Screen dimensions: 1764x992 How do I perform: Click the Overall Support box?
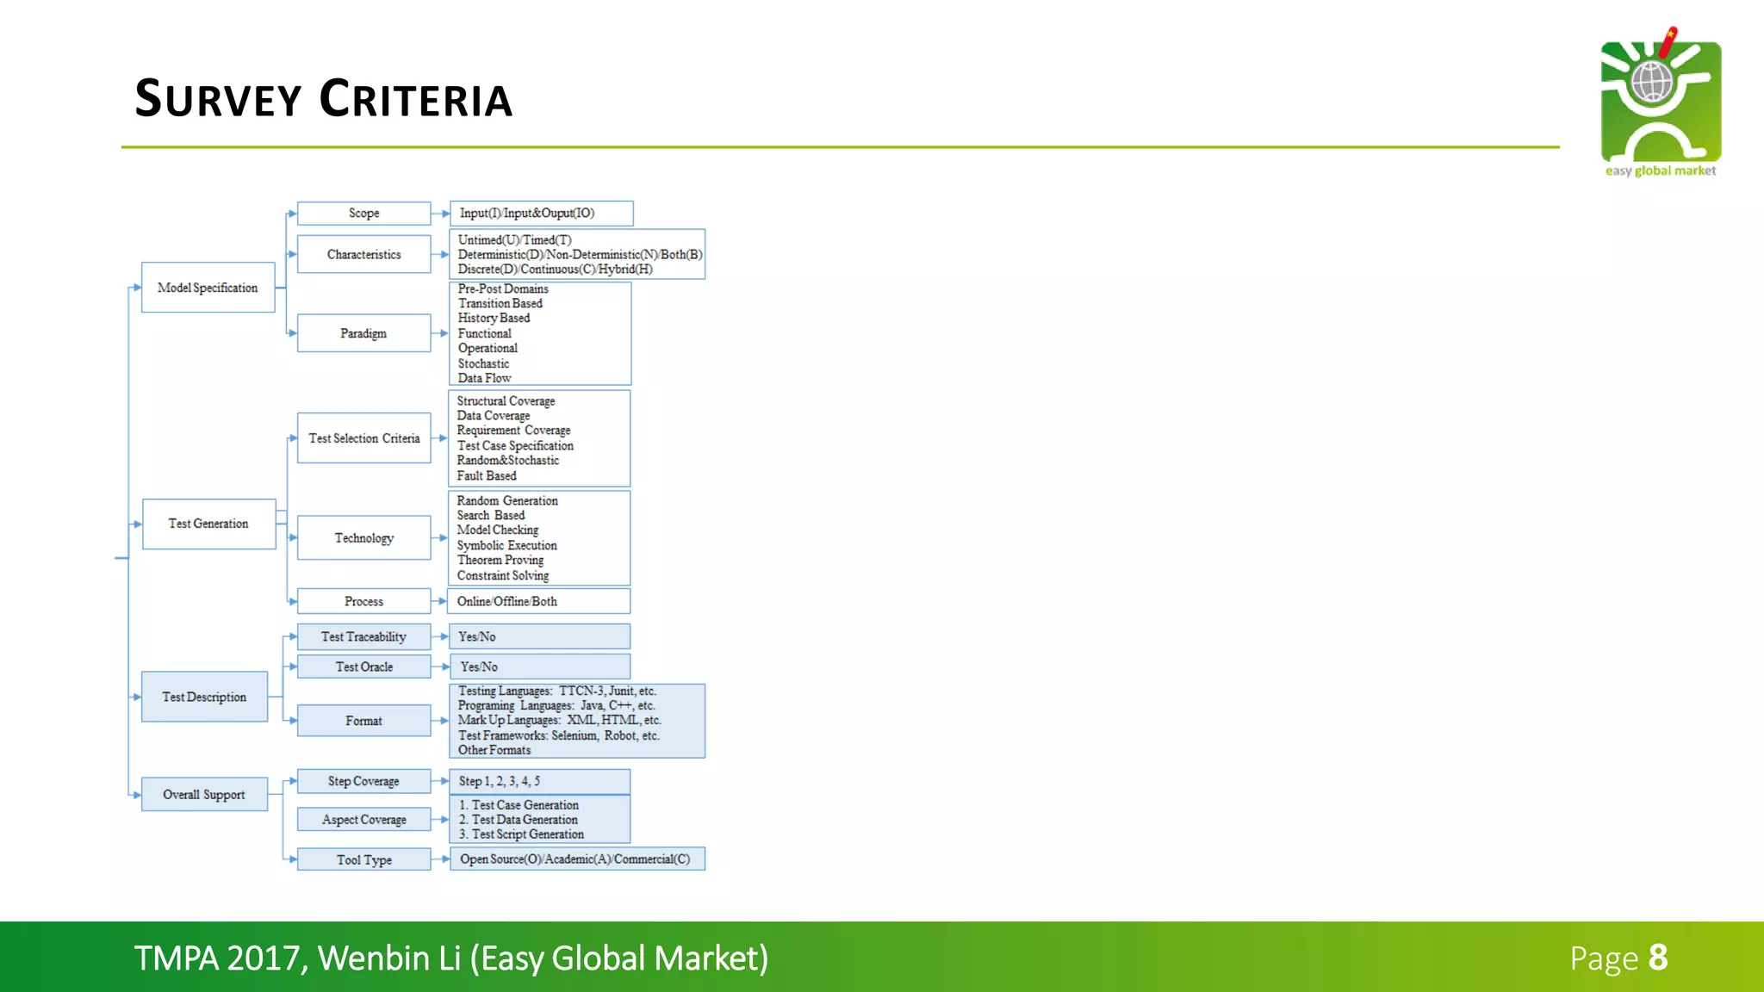coord(204,794)
